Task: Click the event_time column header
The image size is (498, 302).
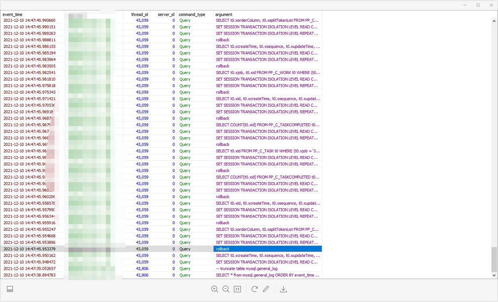Action: [12, 14]
